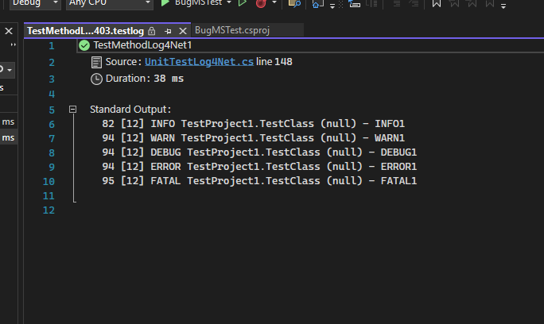Click the increase indent icon
This screenshot has height=324, width=544.
414,3
